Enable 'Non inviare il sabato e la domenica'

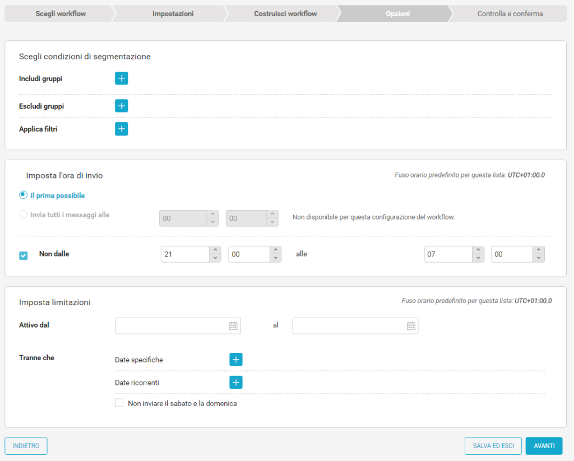(119, 403)
